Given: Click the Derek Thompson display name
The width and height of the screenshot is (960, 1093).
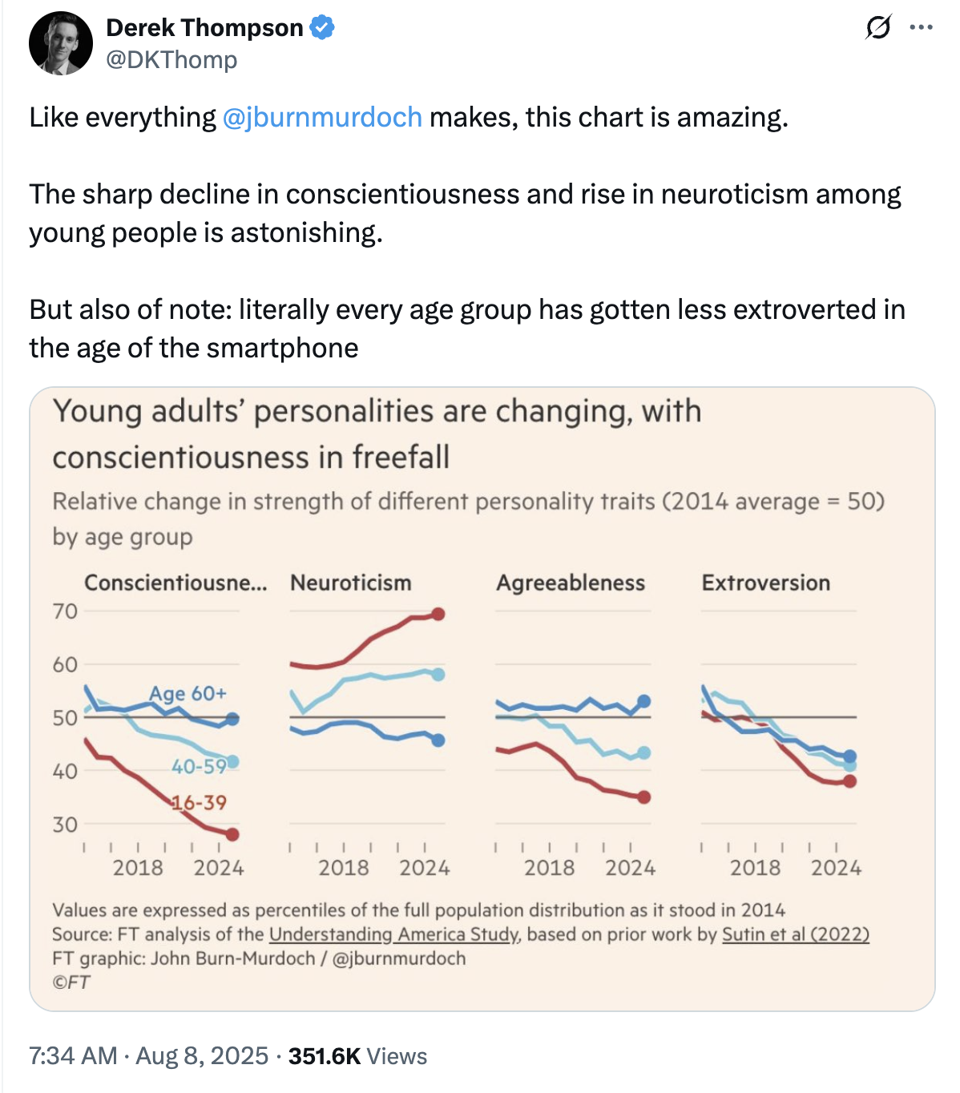Looking at the screenshot, I should click(204, 27).
